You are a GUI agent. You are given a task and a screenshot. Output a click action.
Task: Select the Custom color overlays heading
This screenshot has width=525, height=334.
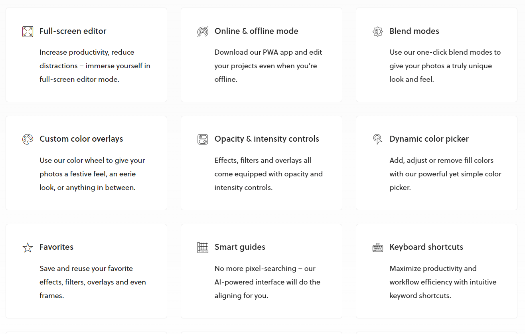(x=81, y=139)
